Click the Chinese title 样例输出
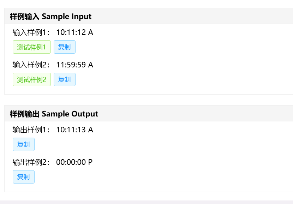293x204 pixels. tap(25, 114)
